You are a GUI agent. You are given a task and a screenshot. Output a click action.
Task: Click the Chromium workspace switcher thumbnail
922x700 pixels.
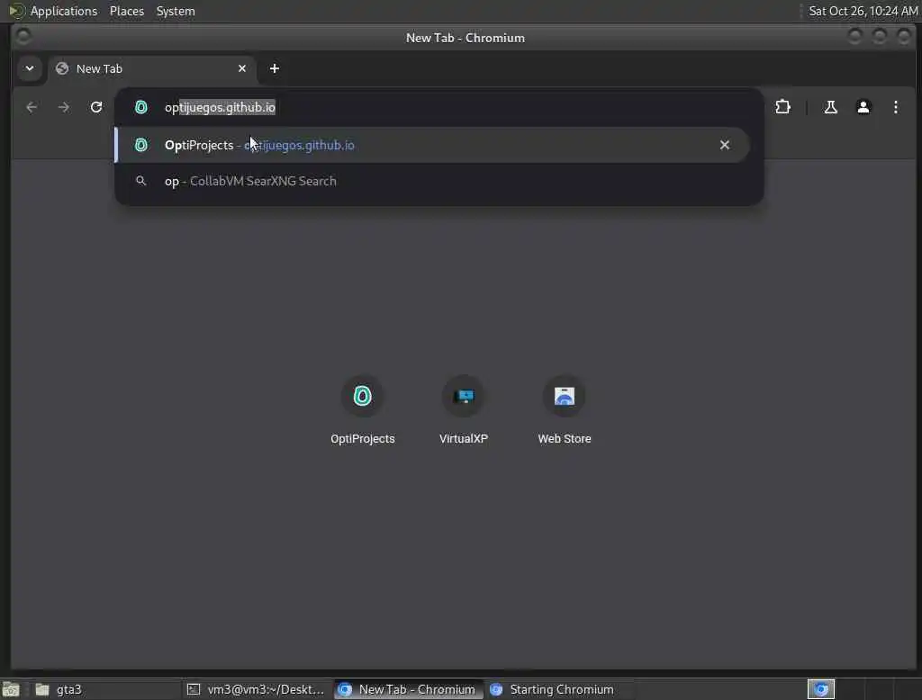pos(821,689)
